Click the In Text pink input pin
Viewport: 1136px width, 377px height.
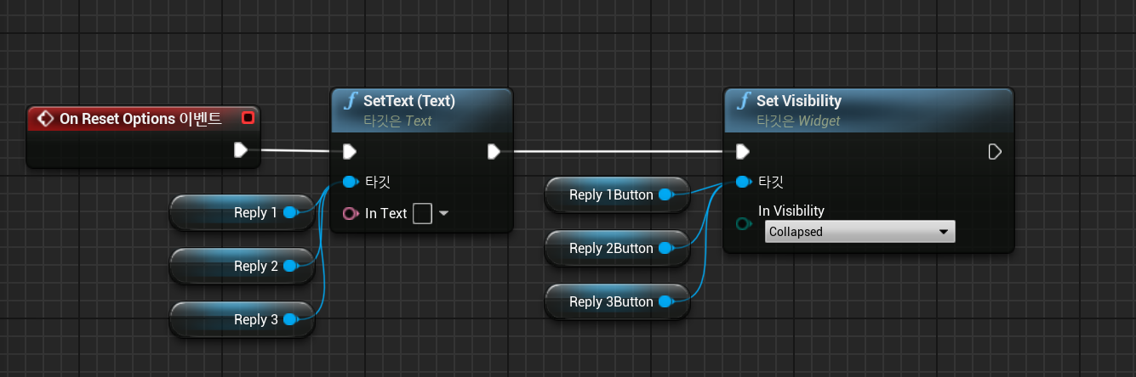coord(349,213)
